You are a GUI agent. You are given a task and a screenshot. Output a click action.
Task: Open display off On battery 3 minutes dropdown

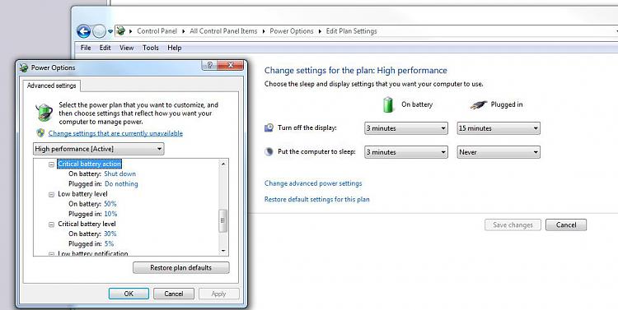(406, 128)
